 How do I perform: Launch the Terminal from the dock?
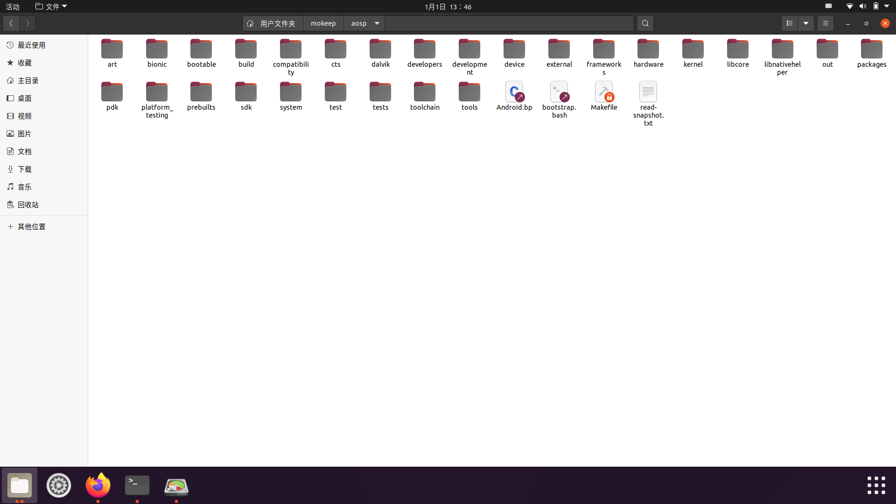137,485
